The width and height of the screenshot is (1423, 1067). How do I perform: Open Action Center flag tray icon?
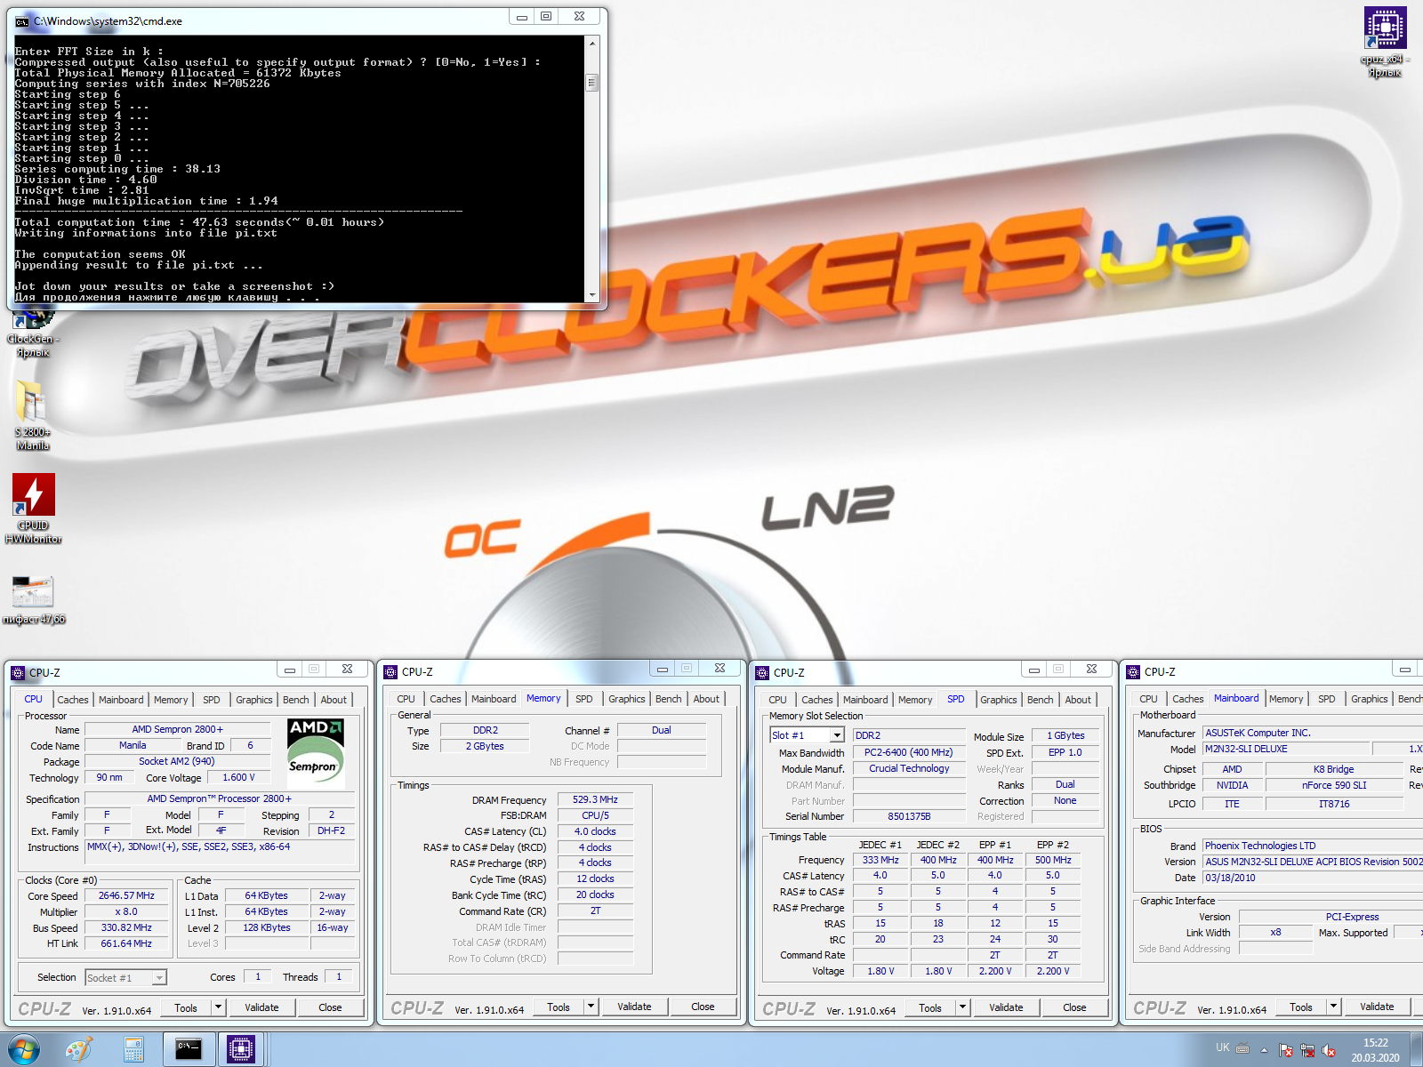point(1286,1050)
